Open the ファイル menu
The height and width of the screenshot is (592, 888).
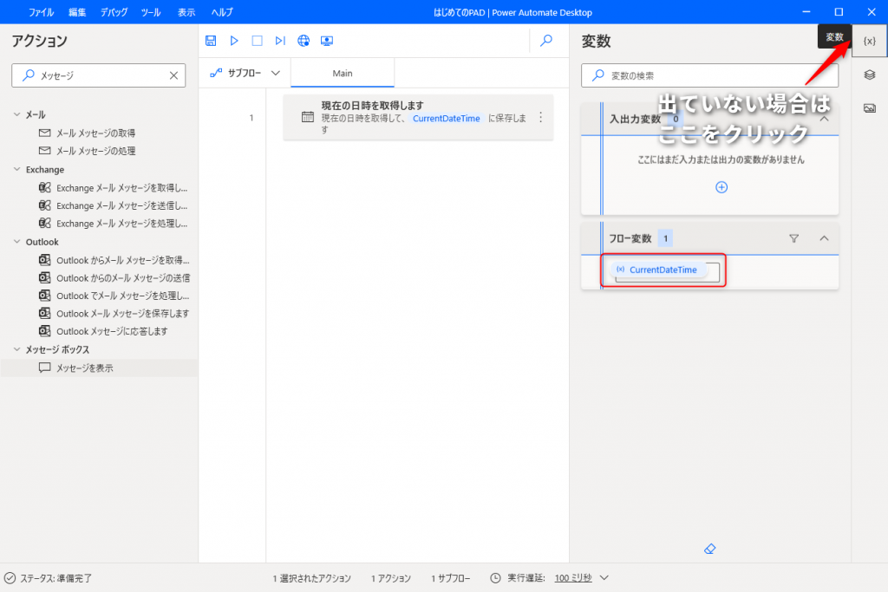[x=42, y=12]
